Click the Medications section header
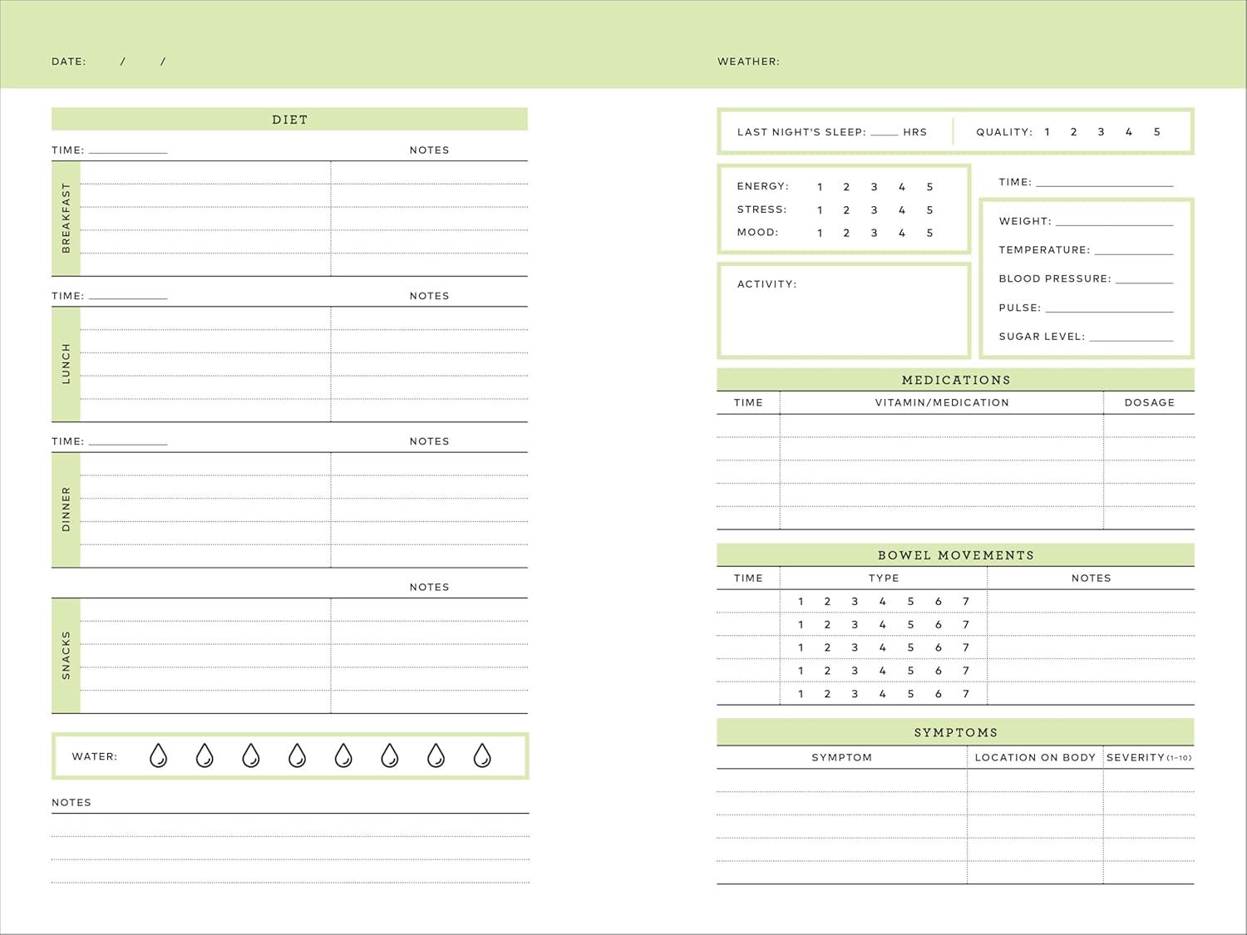Screen dimensions: 1247x935 [x=956, y=380]
